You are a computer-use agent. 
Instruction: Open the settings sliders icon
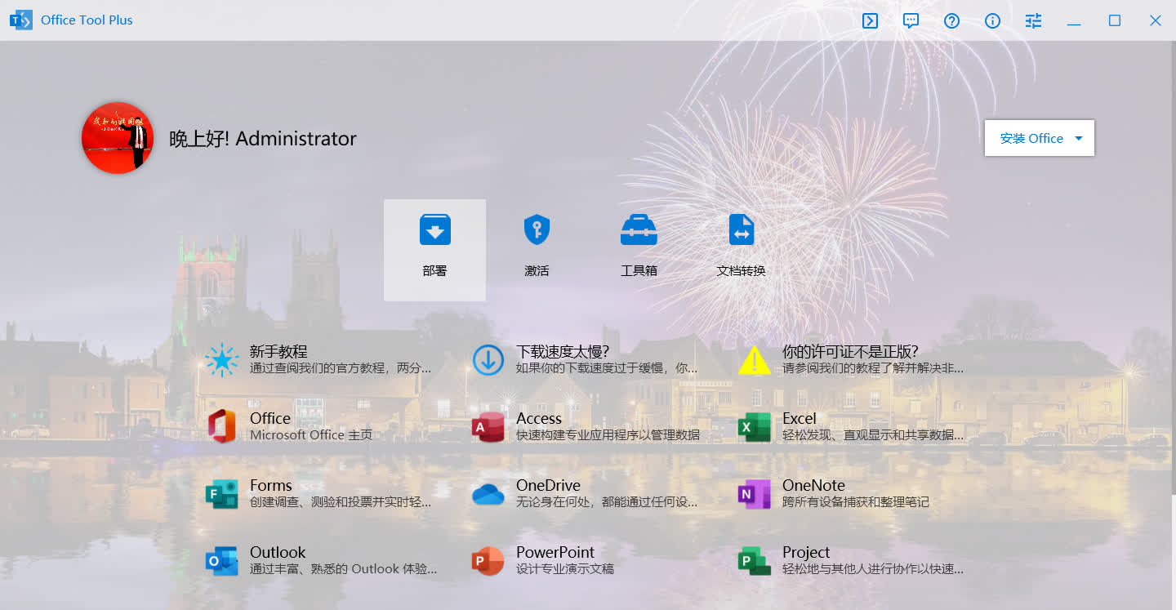pos(1033,21)
